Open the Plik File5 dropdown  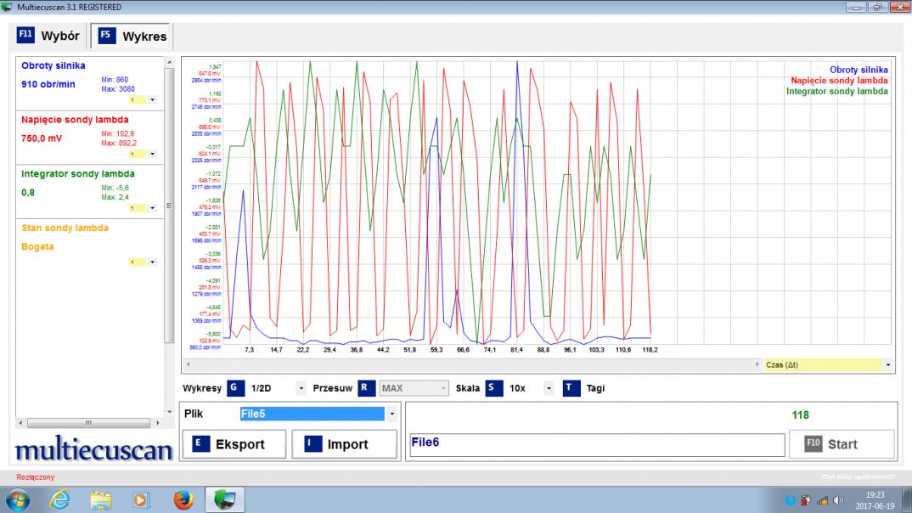(x=391, y=414)
